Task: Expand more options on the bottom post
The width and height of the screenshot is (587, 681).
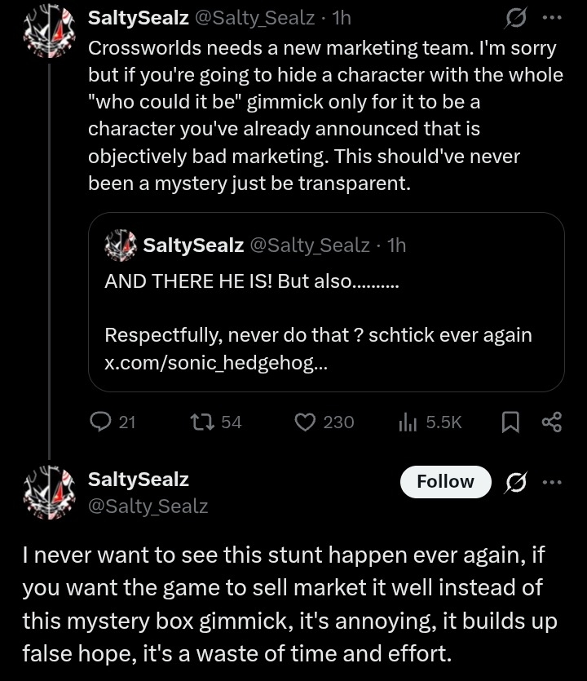Action: click(x=552, y=482)
